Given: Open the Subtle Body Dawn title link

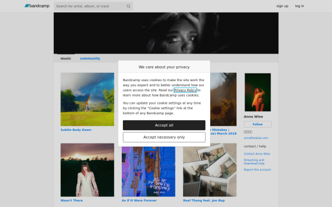Looking at the screenshot, I should pos(76,130).
